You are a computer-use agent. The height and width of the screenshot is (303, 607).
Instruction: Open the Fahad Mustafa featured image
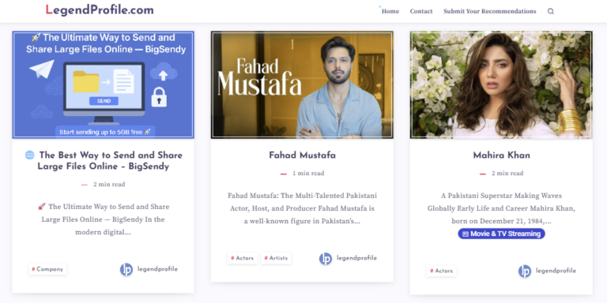tap(302, 84)
